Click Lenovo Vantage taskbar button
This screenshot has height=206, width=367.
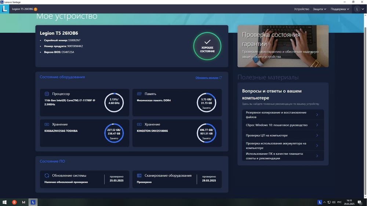click(x=33, y=202)
